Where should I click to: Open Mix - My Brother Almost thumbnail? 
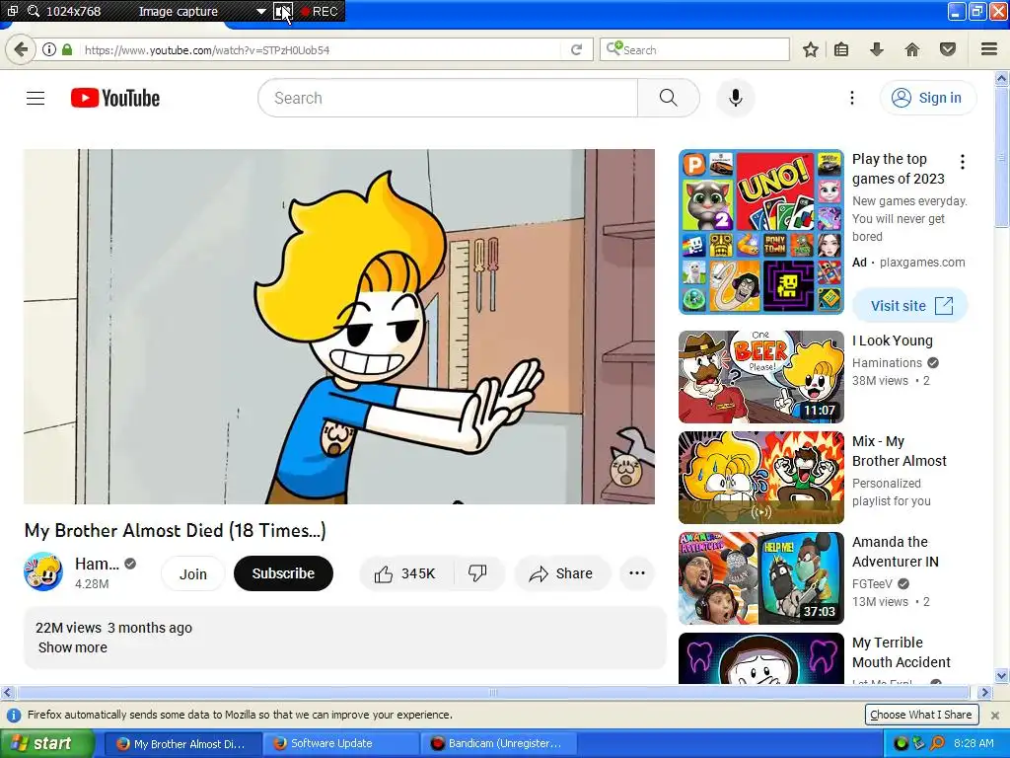(761, 478)
